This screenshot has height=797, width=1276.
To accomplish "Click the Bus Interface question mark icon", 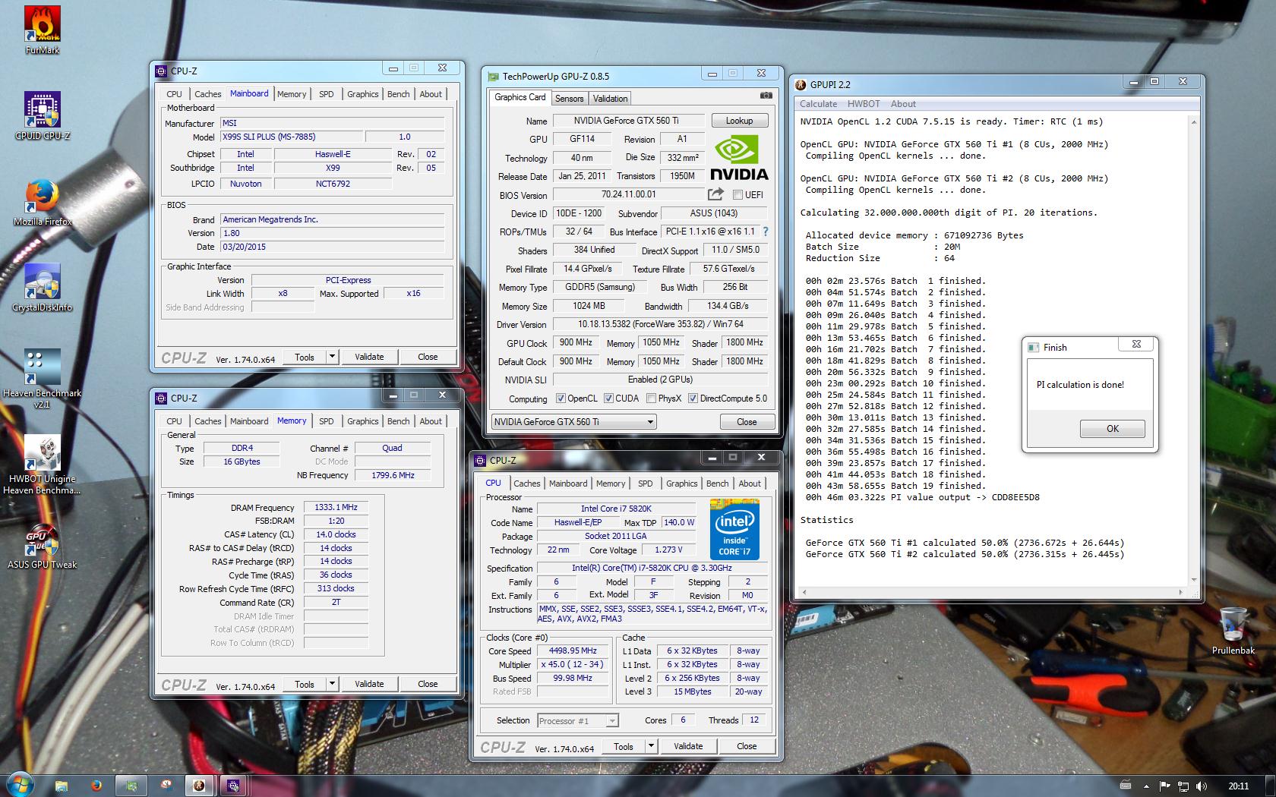I will 765,232.
